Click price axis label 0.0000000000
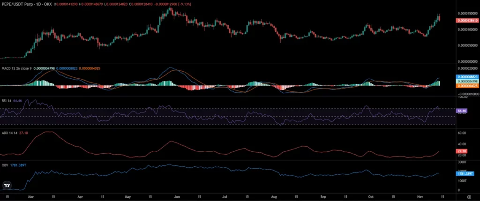 click(467, 61)
